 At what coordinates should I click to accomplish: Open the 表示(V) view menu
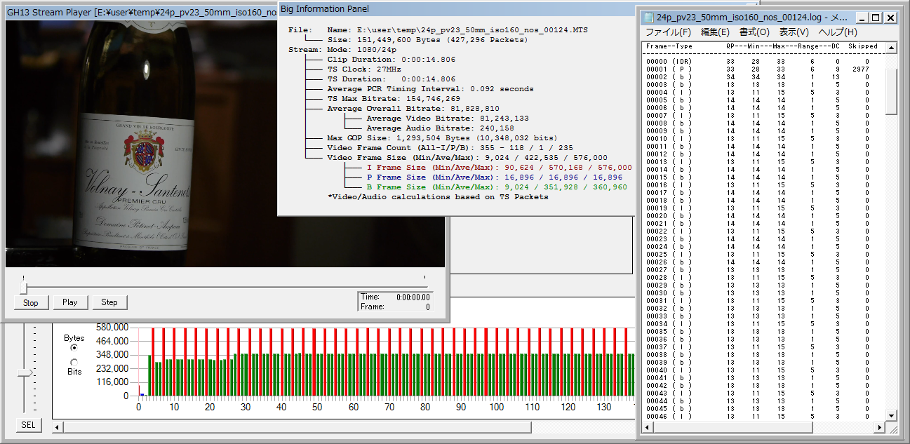(794, 32)
